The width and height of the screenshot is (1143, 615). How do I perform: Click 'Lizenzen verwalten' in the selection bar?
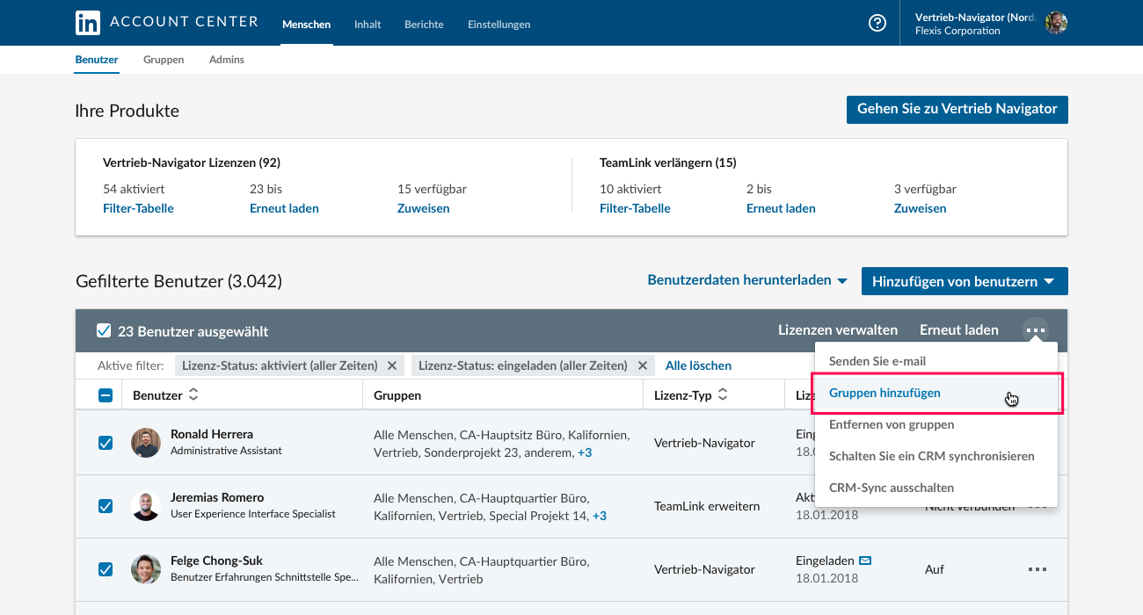point(838,330)
